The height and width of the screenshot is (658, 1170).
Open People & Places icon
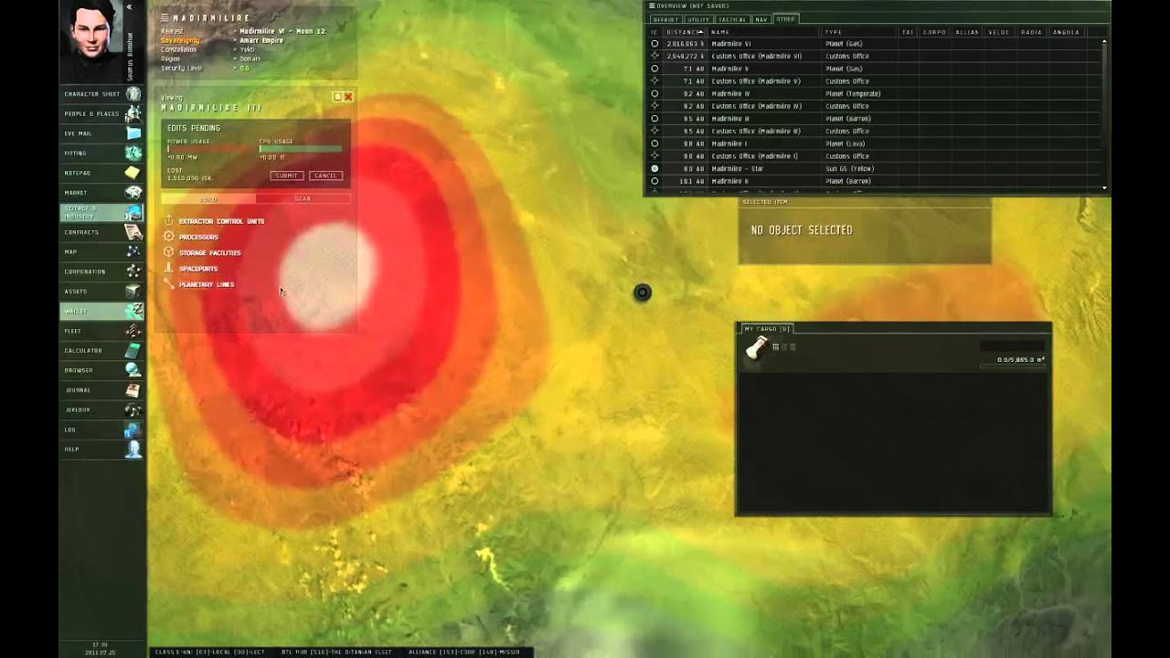pyautogui.click(x=133, y=113)
